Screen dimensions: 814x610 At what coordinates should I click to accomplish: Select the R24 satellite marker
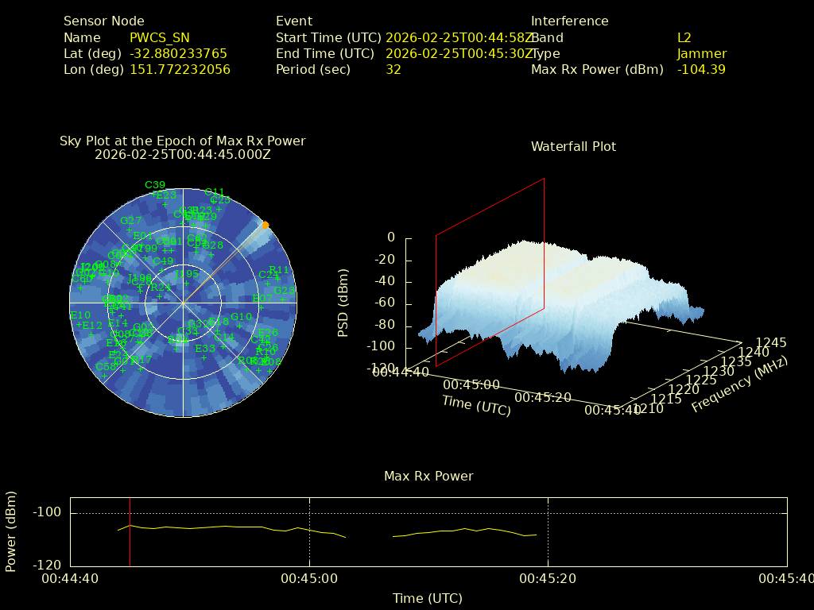coord(161,288)
